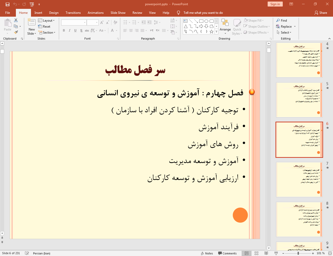Insert a New Slide using the icon
The height and width of the screenshot is (256, 333).
32,22
